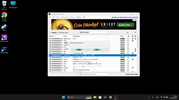Select the '1 vs 1 10K no rules' room
This screenshot has height=100, width=179.
[x=93, y=53]
